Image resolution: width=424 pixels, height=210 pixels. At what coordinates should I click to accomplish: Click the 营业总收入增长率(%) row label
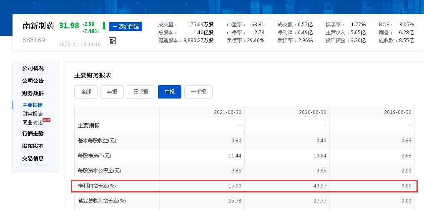click(102, 201)
